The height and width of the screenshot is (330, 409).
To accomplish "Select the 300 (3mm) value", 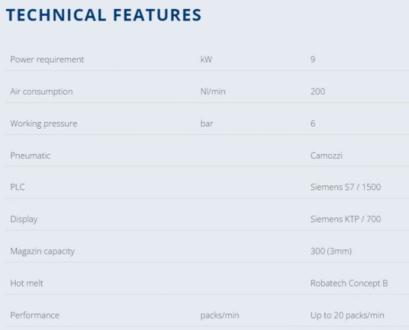I will tap(331, 251).
